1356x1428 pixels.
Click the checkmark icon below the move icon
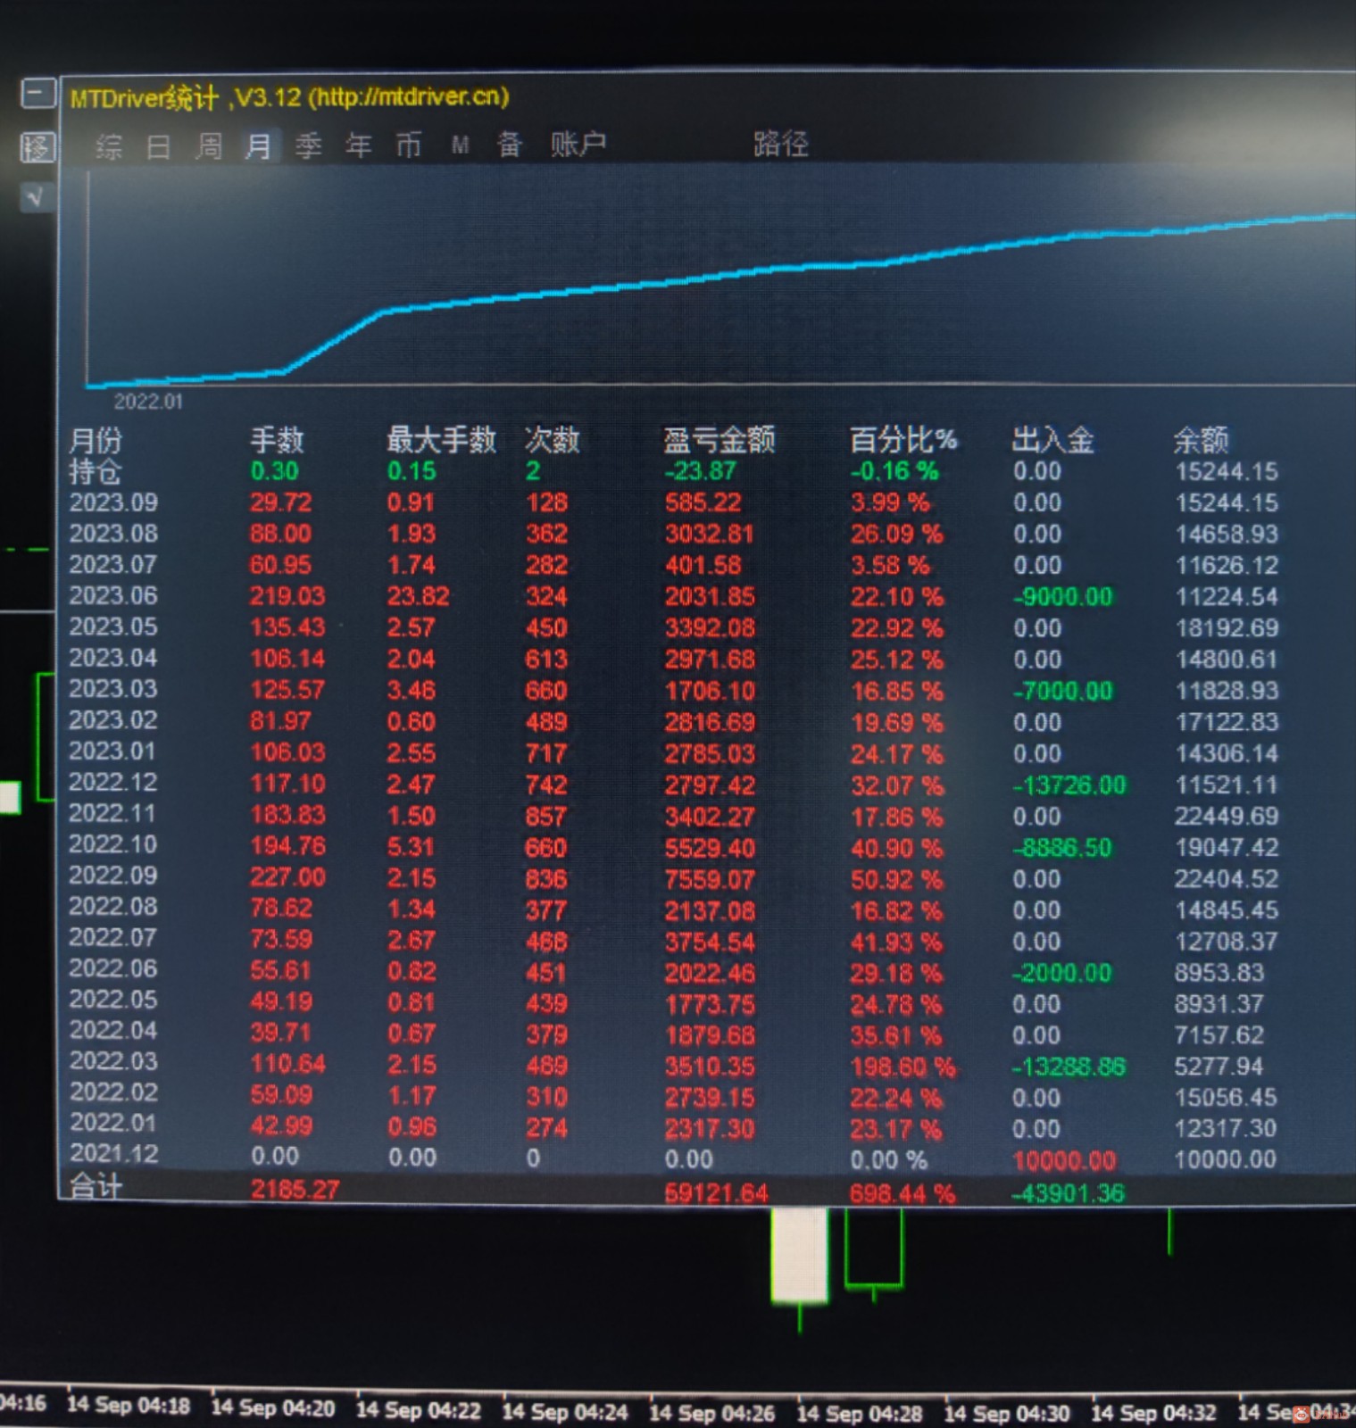[36, 197]
